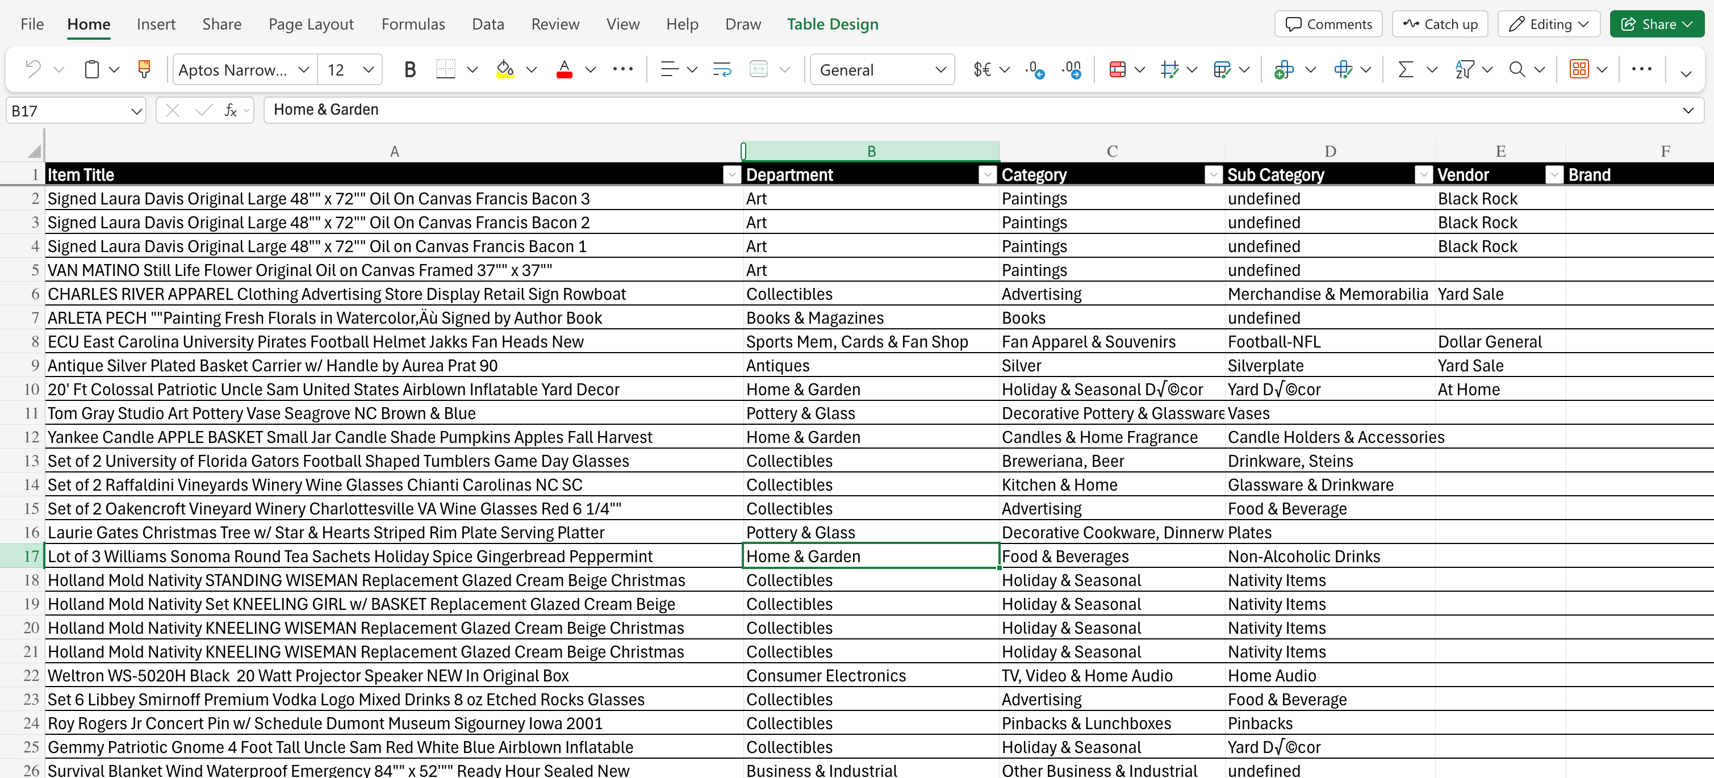1714x778 pixels.
Task: Toggle Bold formatting
Action: tap(410, 69)
